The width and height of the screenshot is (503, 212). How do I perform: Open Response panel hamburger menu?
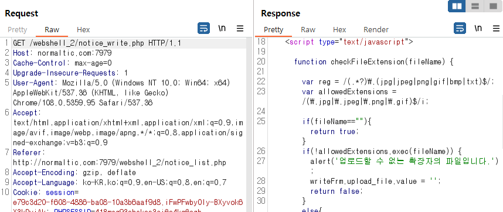point(497,29)
